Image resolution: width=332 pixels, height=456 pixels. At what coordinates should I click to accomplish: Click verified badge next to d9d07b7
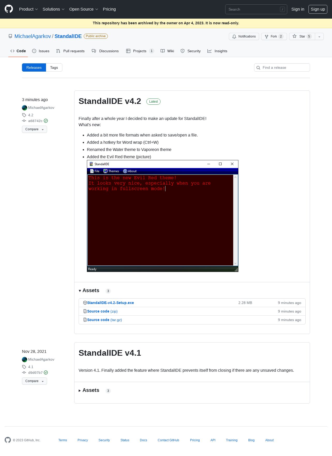(x=46, y=373)
